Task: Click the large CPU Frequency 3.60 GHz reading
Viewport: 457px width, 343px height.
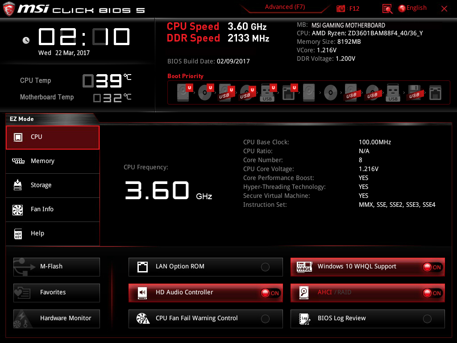Action: click(168, 190)
